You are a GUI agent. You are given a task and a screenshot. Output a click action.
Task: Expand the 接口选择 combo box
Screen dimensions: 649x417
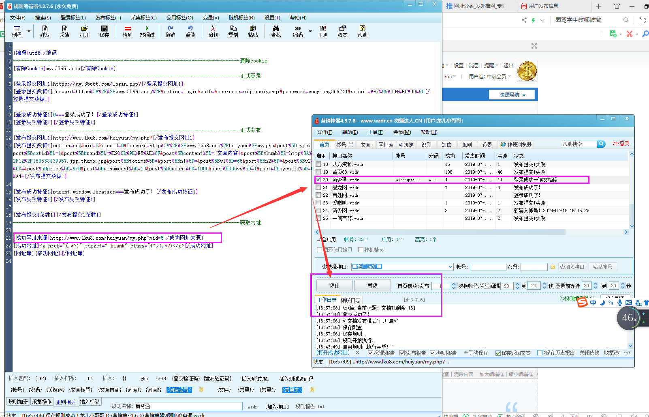(x=450, y=267)
